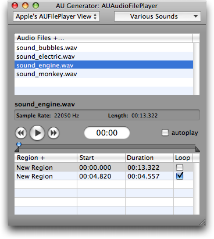
Task: Click the left region start marker triangle
Action: click(17, 149)
